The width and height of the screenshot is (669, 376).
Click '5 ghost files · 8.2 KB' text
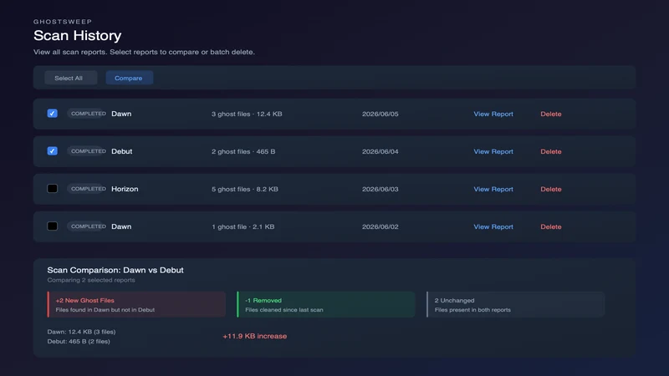pos(245,189)
